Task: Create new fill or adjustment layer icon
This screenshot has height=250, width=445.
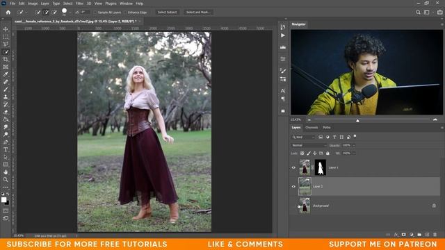Action: tap(412, 235)
